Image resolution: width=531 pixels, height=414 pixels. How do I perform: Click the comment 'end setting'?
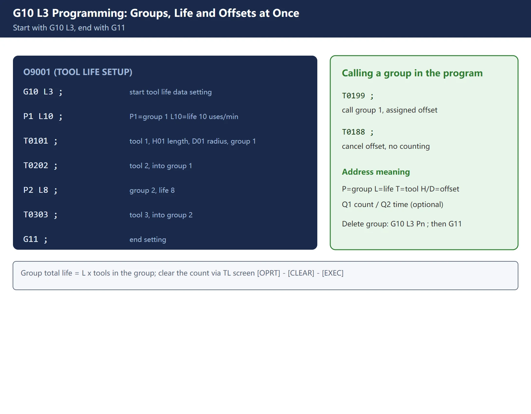point(148,240)
